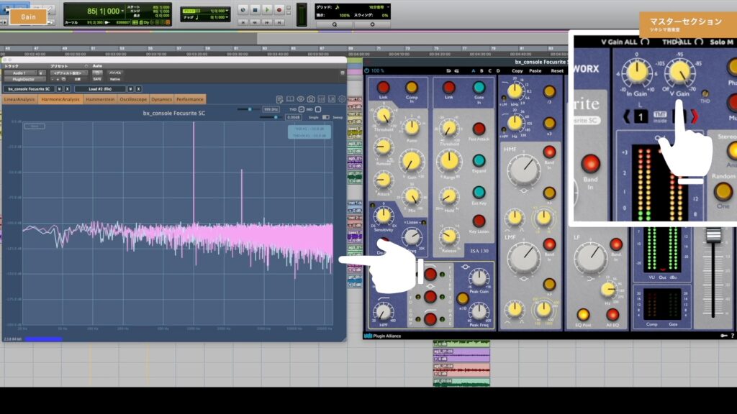Switch to the Hammerstein tab

coord(100,99)
